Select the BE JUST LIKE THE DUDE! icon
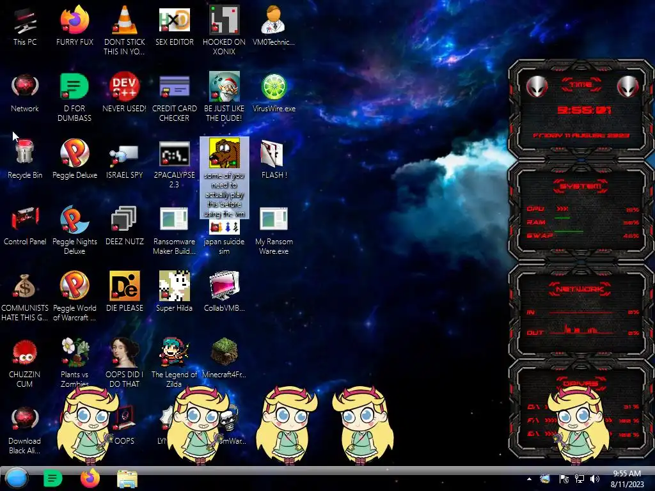The image size is (655, 491). [x=224, y=97]
